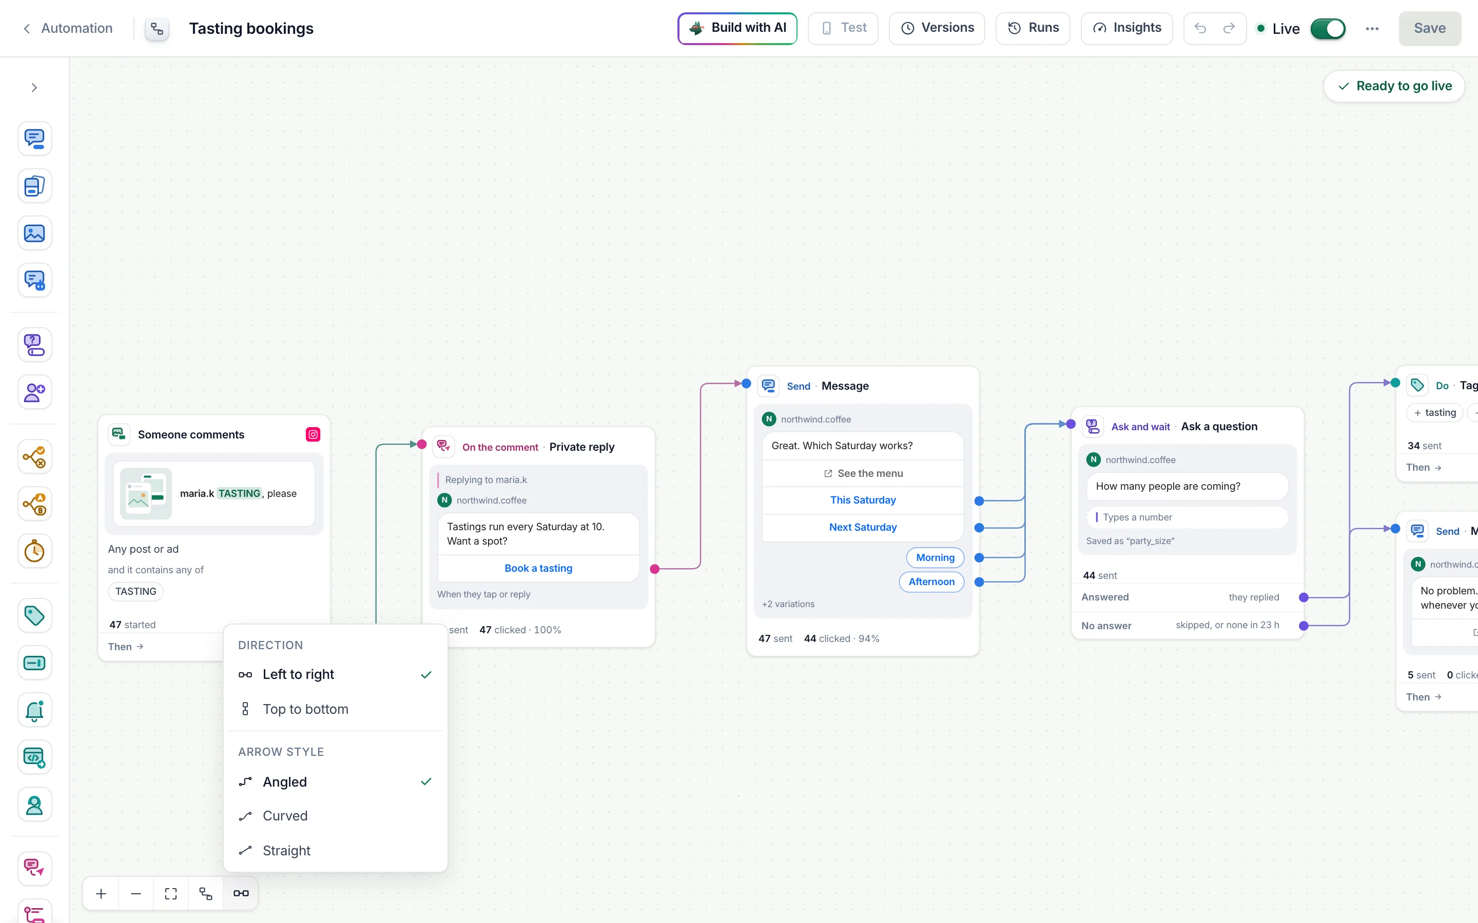
Task: Choose the Angled arrow style
Action: click(335, 782)
